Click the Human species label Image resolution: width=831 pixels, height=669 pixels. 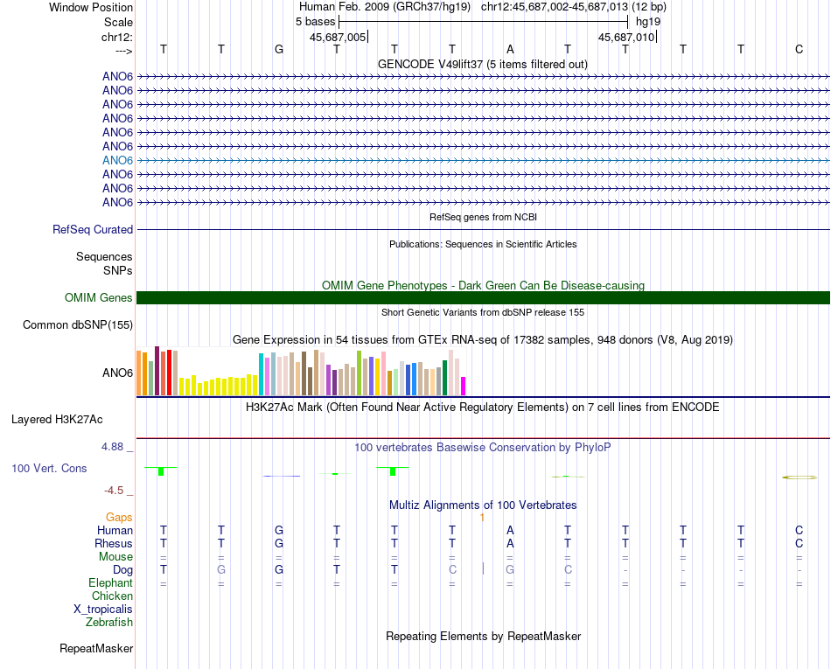(115, 530)
